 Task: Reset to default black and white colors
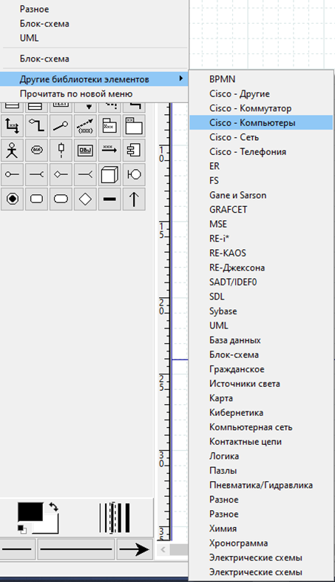tap(22, 529)
